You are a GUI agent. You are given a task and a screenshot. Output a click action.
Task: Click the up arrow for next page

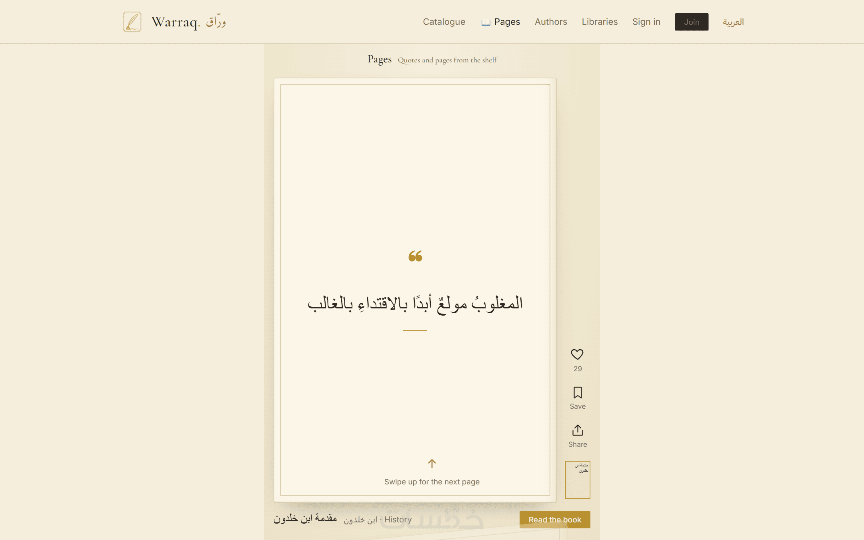[x=432, y=464]
